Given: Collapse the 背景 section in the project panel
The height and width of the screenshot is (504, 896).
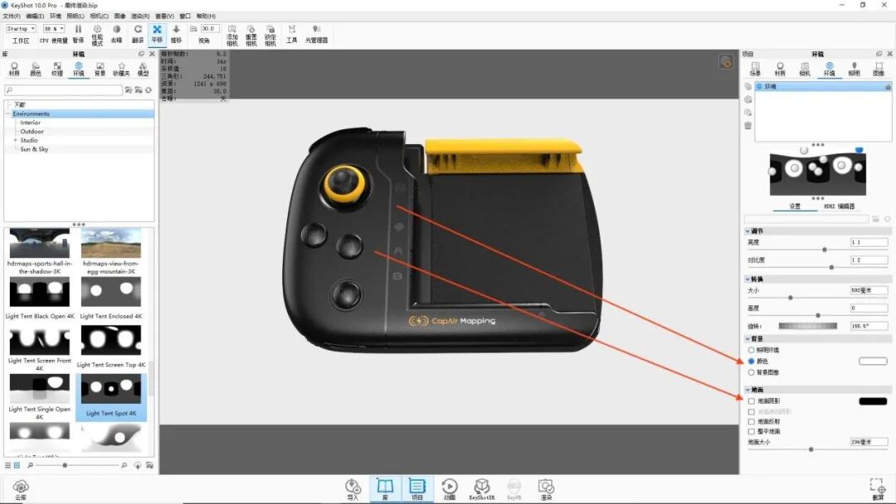Looking at the screenshot, I should [747, 337].
